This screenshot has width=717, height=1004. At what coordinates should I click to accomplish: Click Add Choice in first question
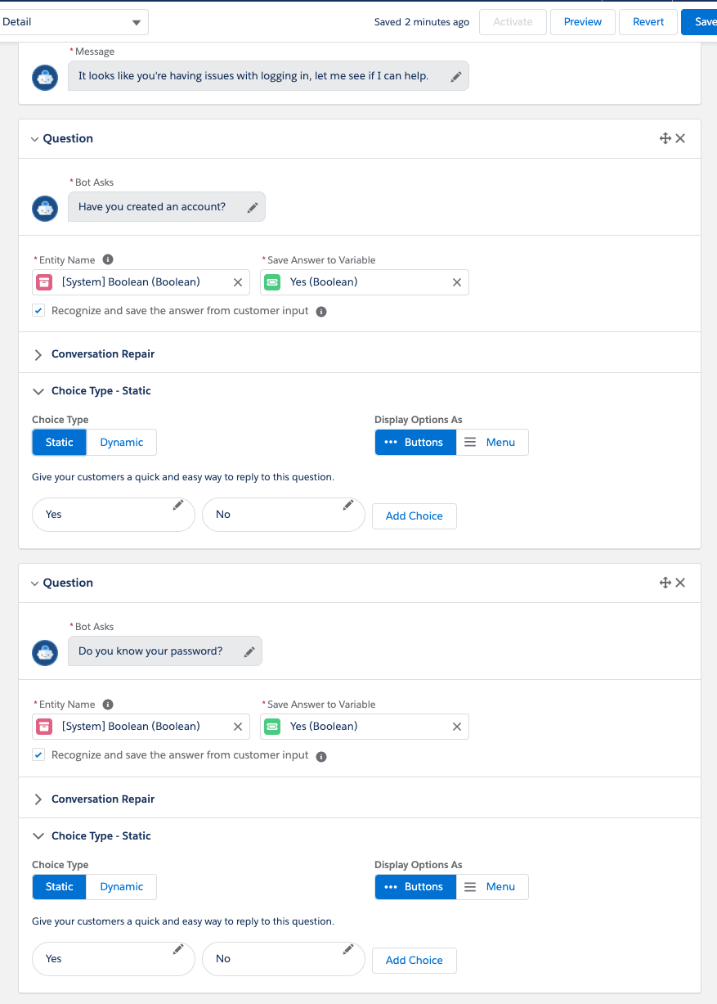pyautogui.click(x=415, y=516)
